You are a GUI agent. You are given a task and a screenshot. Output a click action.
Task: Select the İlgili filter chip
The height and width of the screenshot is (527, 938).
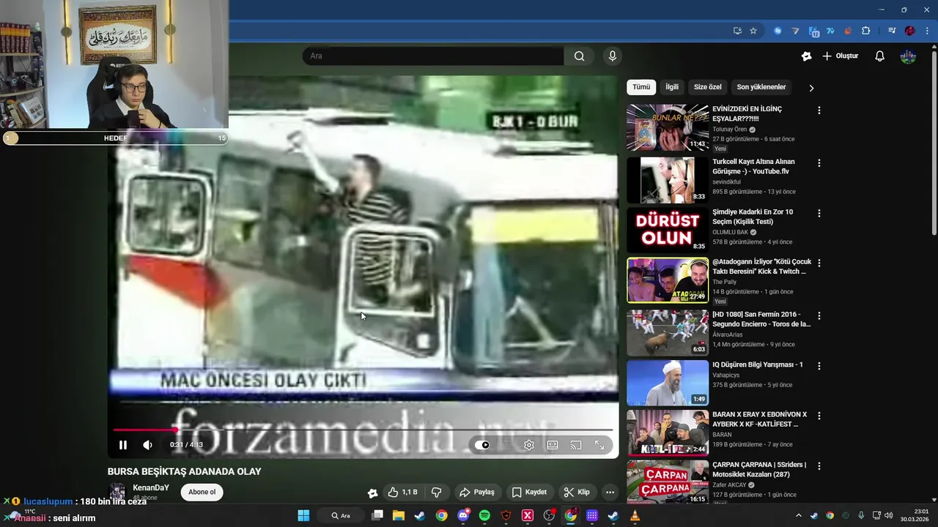coord(672,87)
